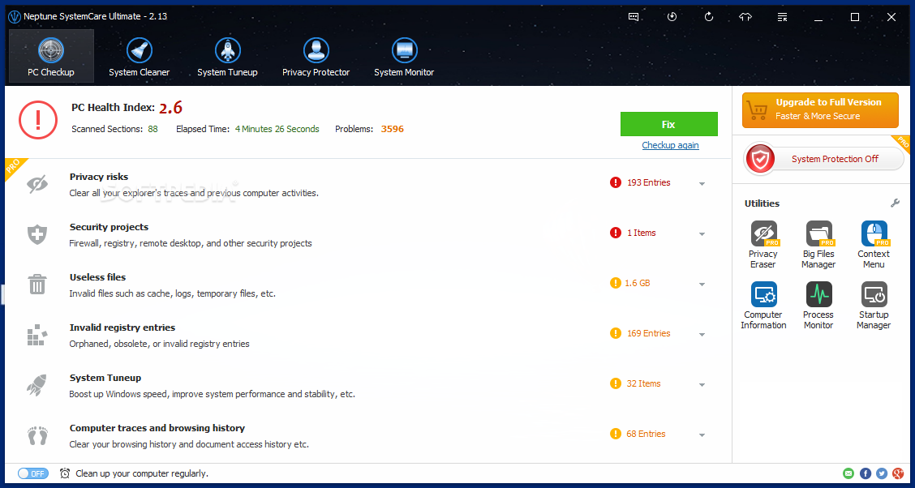Click the restore clock icon in title bar

coord(672,17)
